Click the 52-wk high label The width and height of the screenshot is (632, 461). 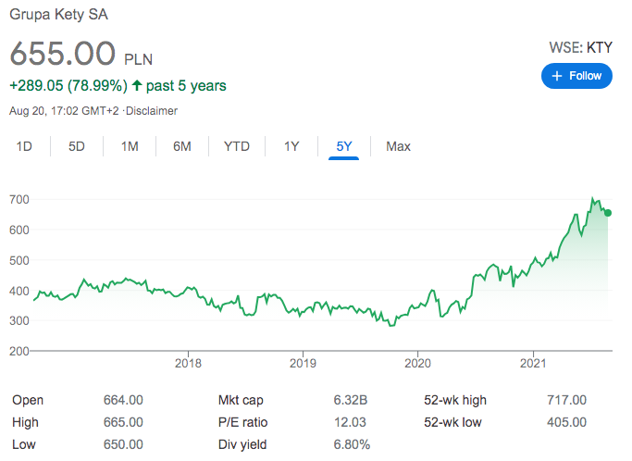click(455, 400)
